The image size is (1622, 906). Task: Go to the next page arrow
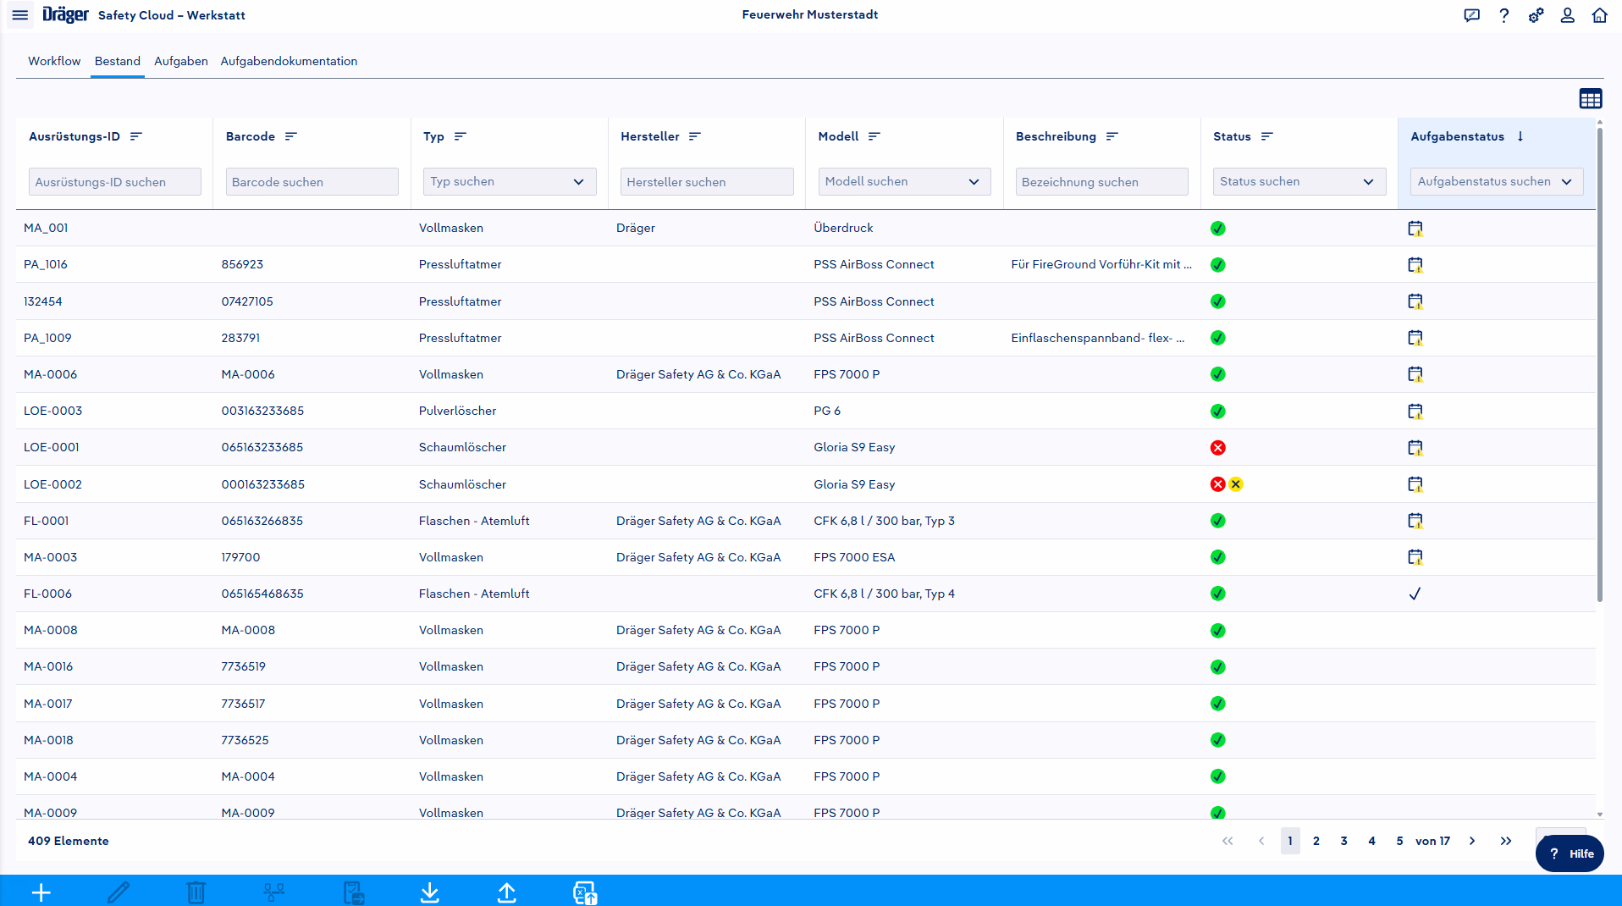[x=1472, y=841]
